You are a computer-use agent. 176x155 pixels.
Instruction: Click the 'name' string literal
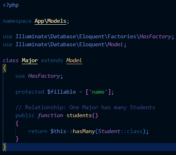98,92
